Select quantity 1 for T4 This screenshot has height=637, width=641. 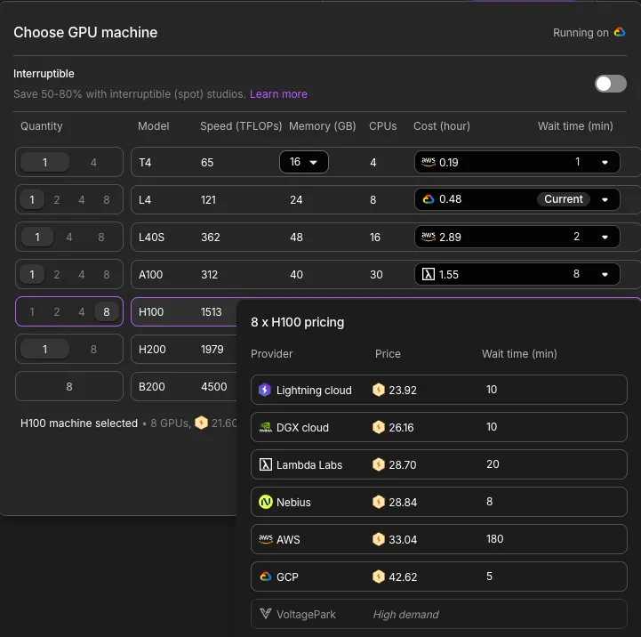[44, 163]
